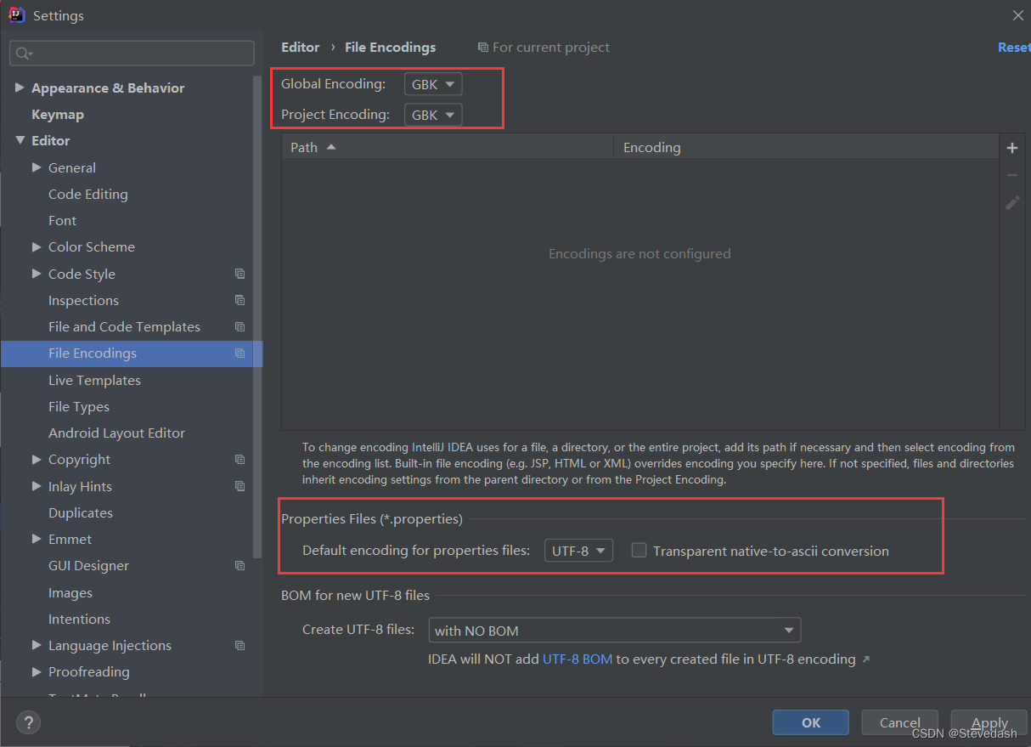Open properties files default encoding dropdown
The height and width of the screenshot is (747, 1031).
click(578, 551)
